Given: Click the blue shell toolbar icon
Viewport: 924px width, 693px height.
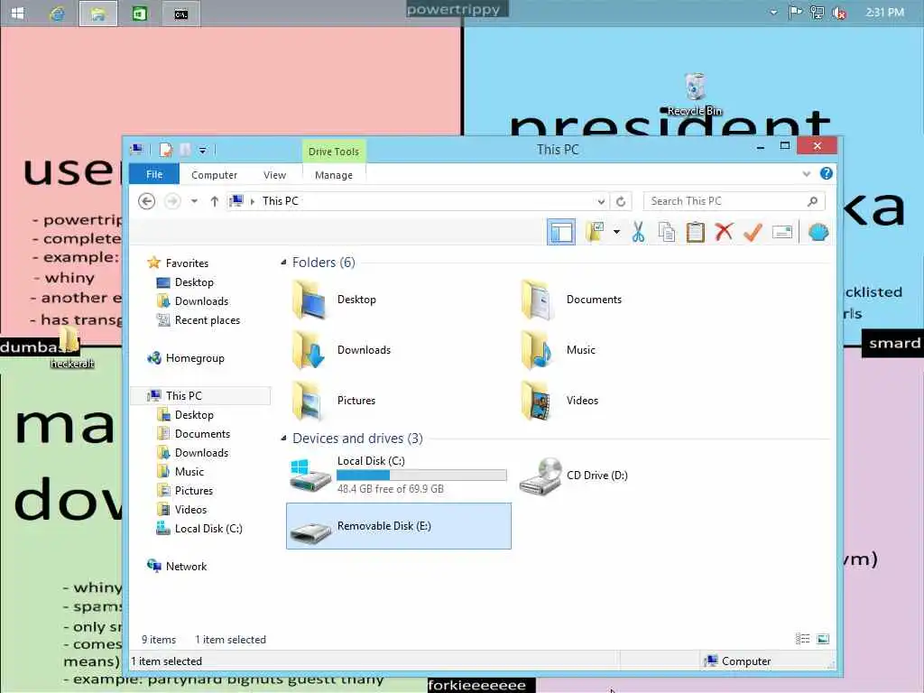Looking at the screenshot, I should click(818, 232).
